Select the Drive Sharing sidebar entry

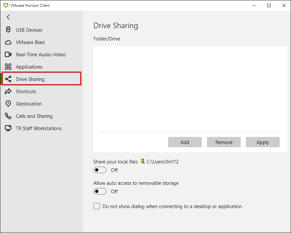click(x=42, y=79)
